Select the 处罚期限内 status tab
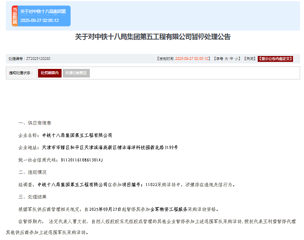Screen dimensions: 304x240 point(49,73)
